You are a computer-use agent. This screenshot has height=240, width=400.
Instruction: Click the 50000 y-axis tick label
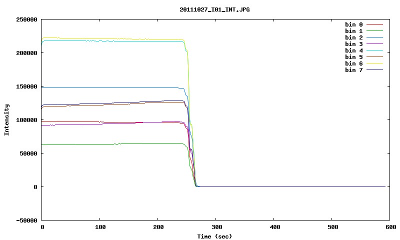pos(28,153)
